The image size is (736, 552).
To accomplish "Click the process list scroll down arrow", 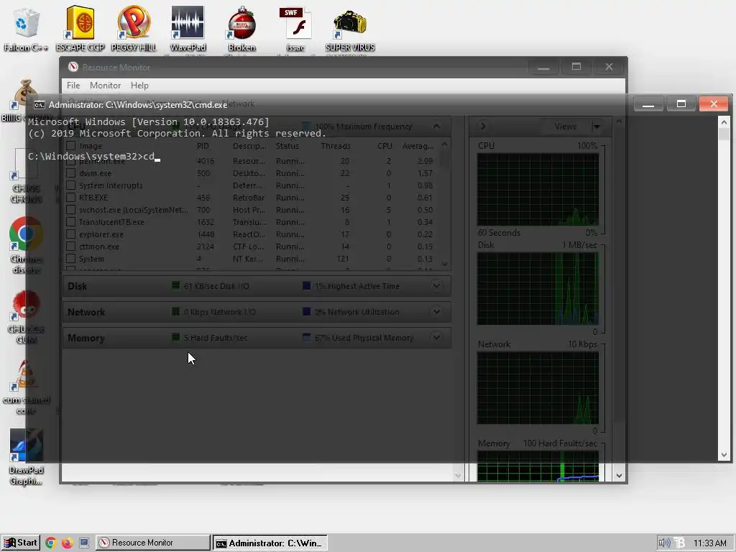I will (444, 264).
